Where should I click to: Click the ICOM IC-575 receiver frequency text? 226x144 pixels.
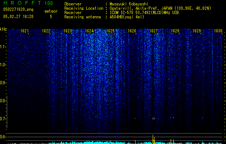tap(144, 13)
